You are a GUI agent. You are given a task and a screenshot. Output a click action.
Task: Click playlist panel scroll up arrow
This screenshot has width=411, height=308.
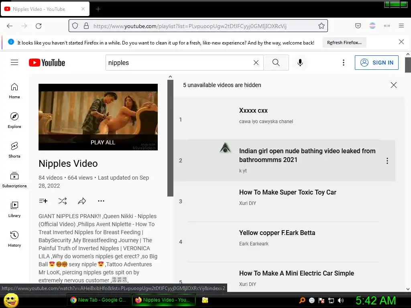[x=170, y=77]
